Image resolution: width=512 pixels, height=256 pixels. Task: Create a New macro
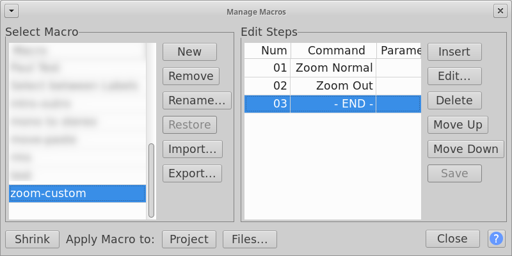pyautogui.click(x=189, y=52)
